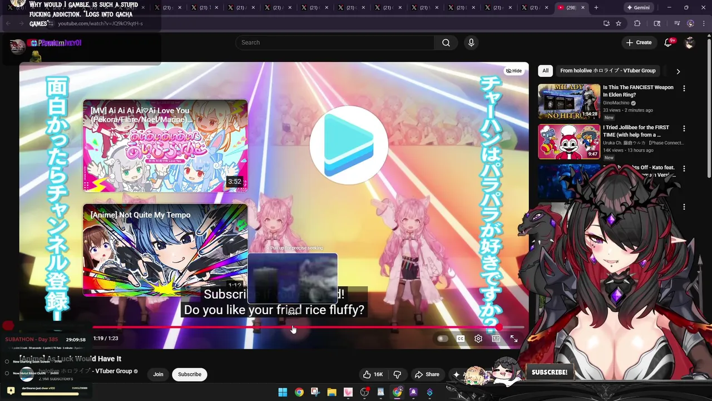The width and height of the screenshot is (712, 401).
Task: Open the YouTube account avatar menu
Action: click(690, 42)
